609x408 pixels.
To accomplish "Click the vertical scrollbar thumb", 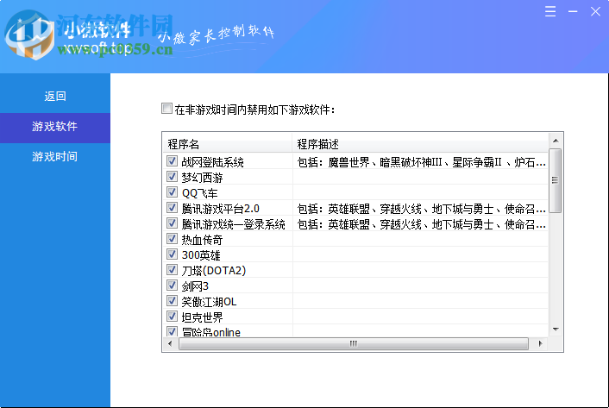I will tap(556, 180).
